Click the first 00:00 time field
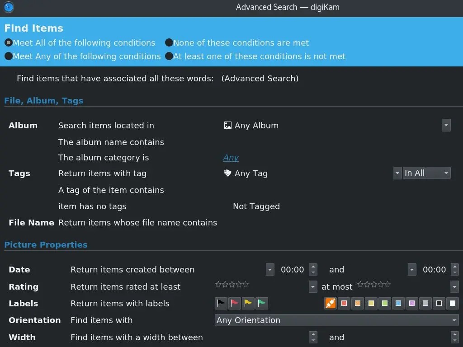Image resolution: width=463 pixels, height=347 pixels. [x=292, y=269]
